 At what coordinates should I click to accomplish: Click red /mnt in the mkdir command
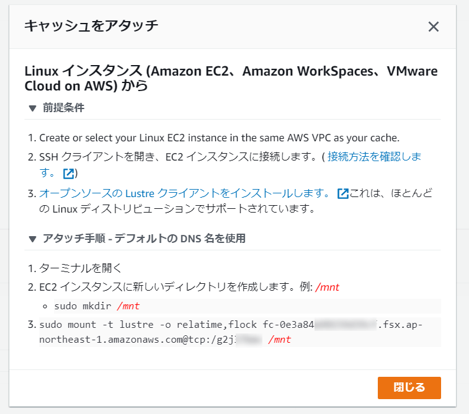[x=128, y=306]
